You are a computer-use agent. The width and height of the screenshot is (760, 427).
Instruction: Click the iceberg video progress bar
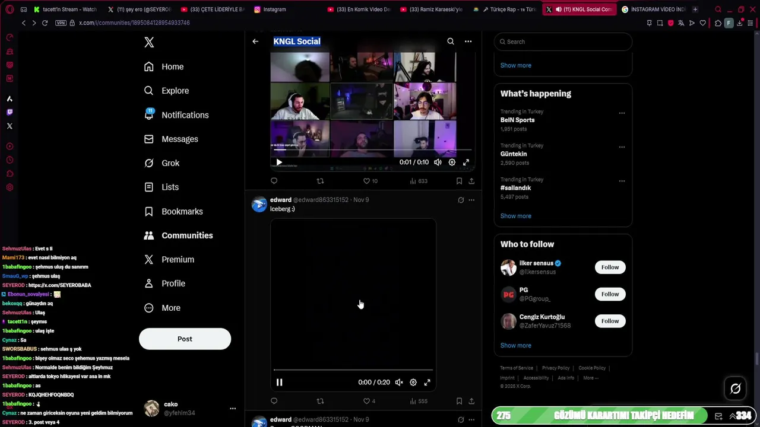point(353,370)
